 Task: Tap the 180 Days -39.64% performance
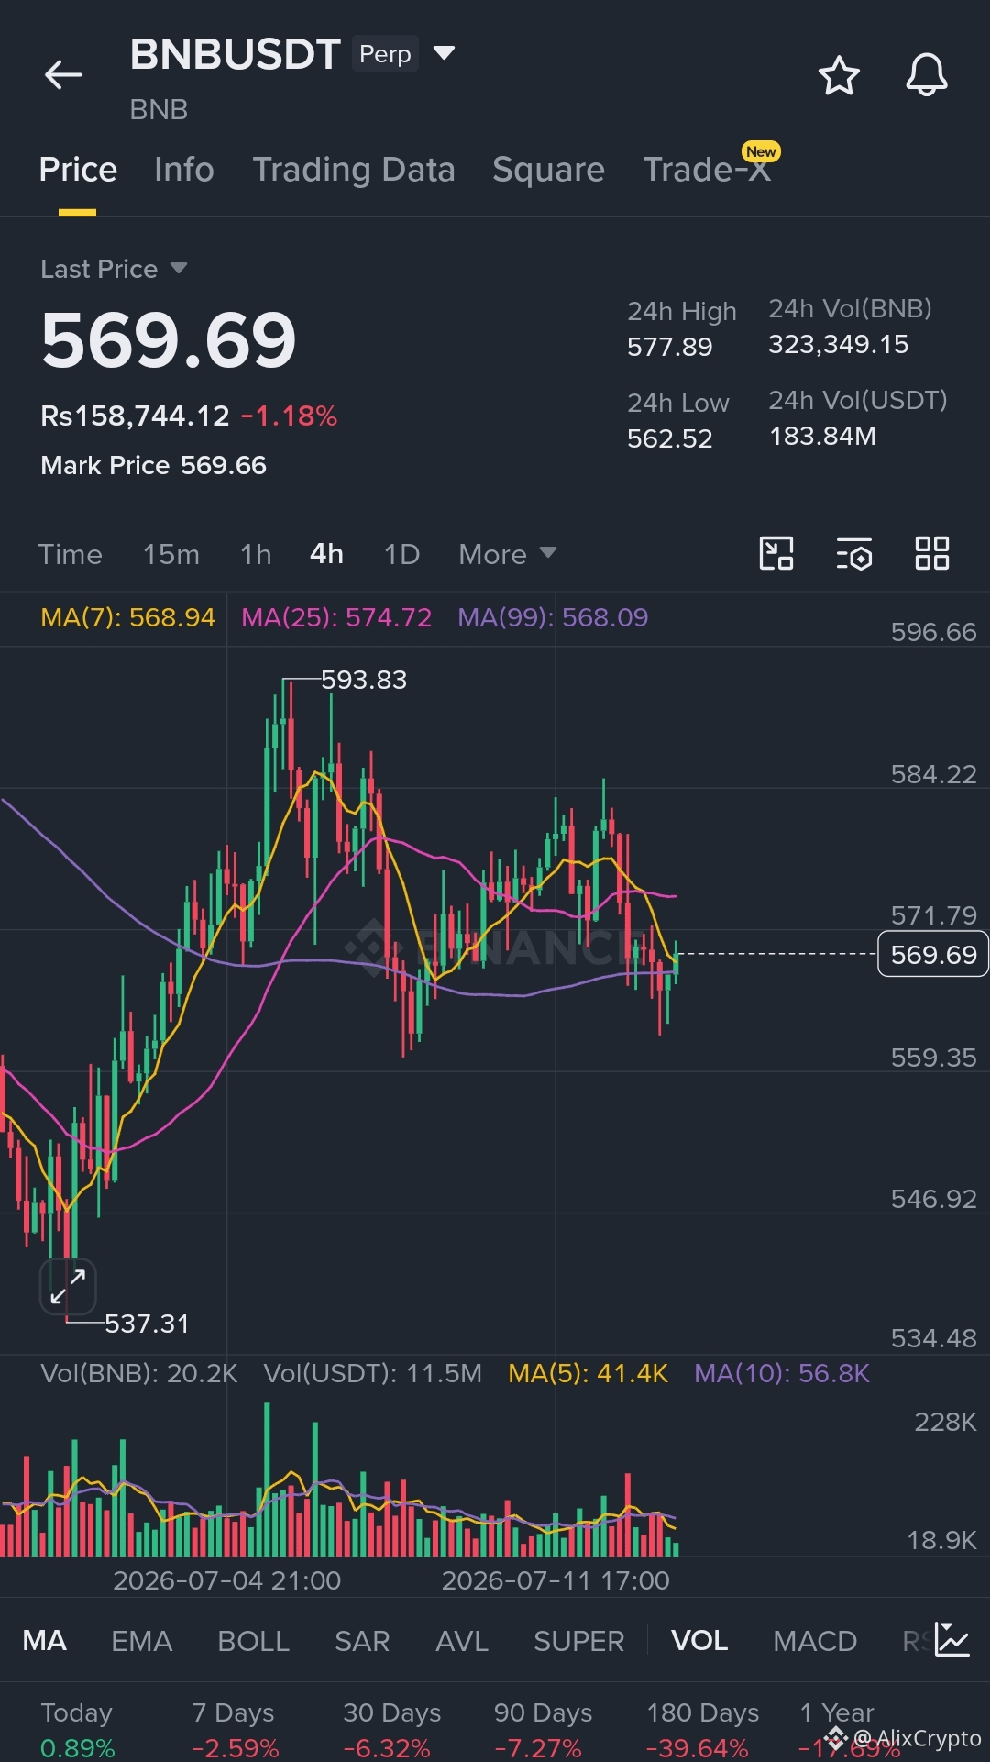[702, 1730]
